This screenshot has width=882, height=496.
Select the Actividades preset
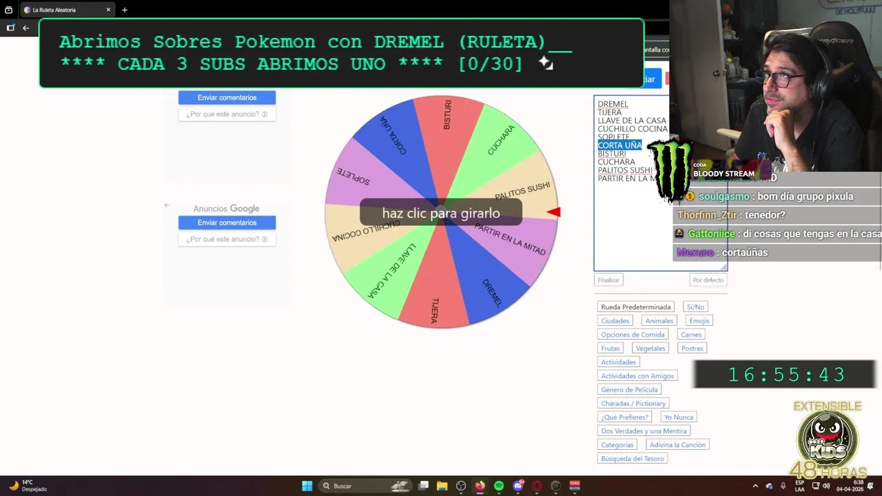coord(618,362)
